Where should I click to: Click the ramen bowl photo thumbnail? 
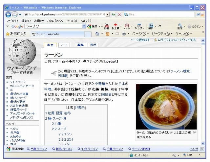coord(166,107)
